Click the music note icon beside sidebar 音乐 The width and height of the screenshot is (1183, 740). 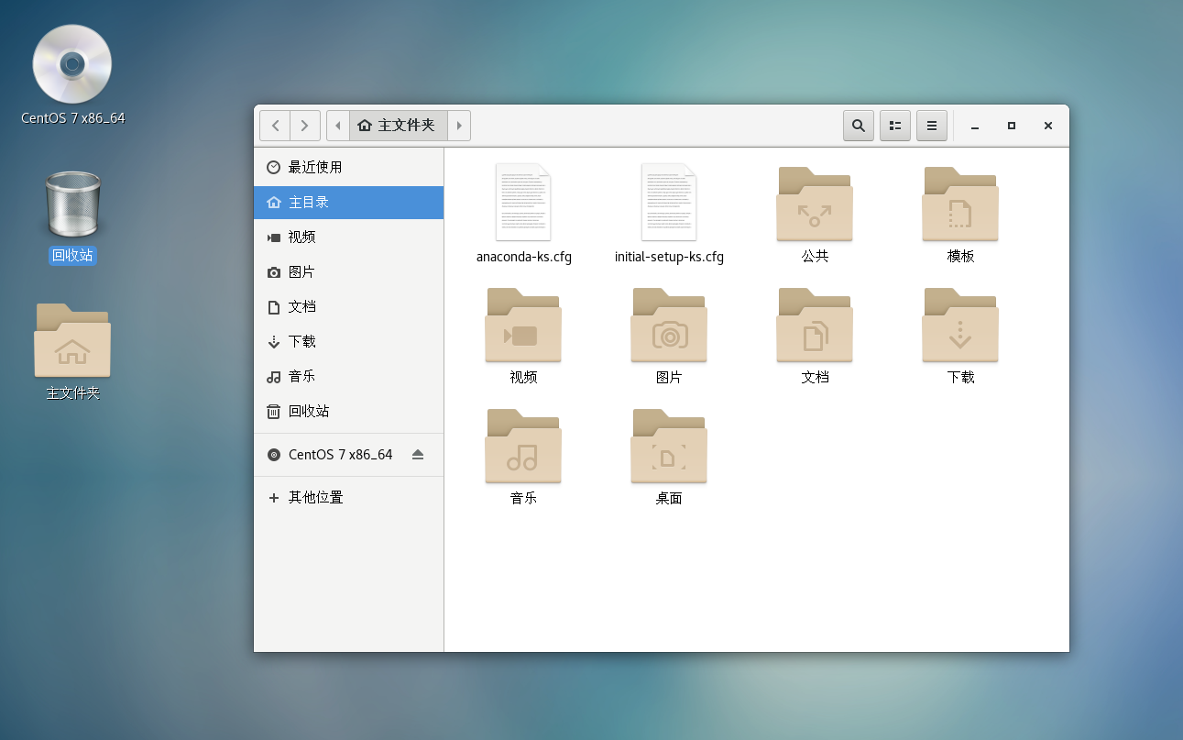click(x=273, y=377)
